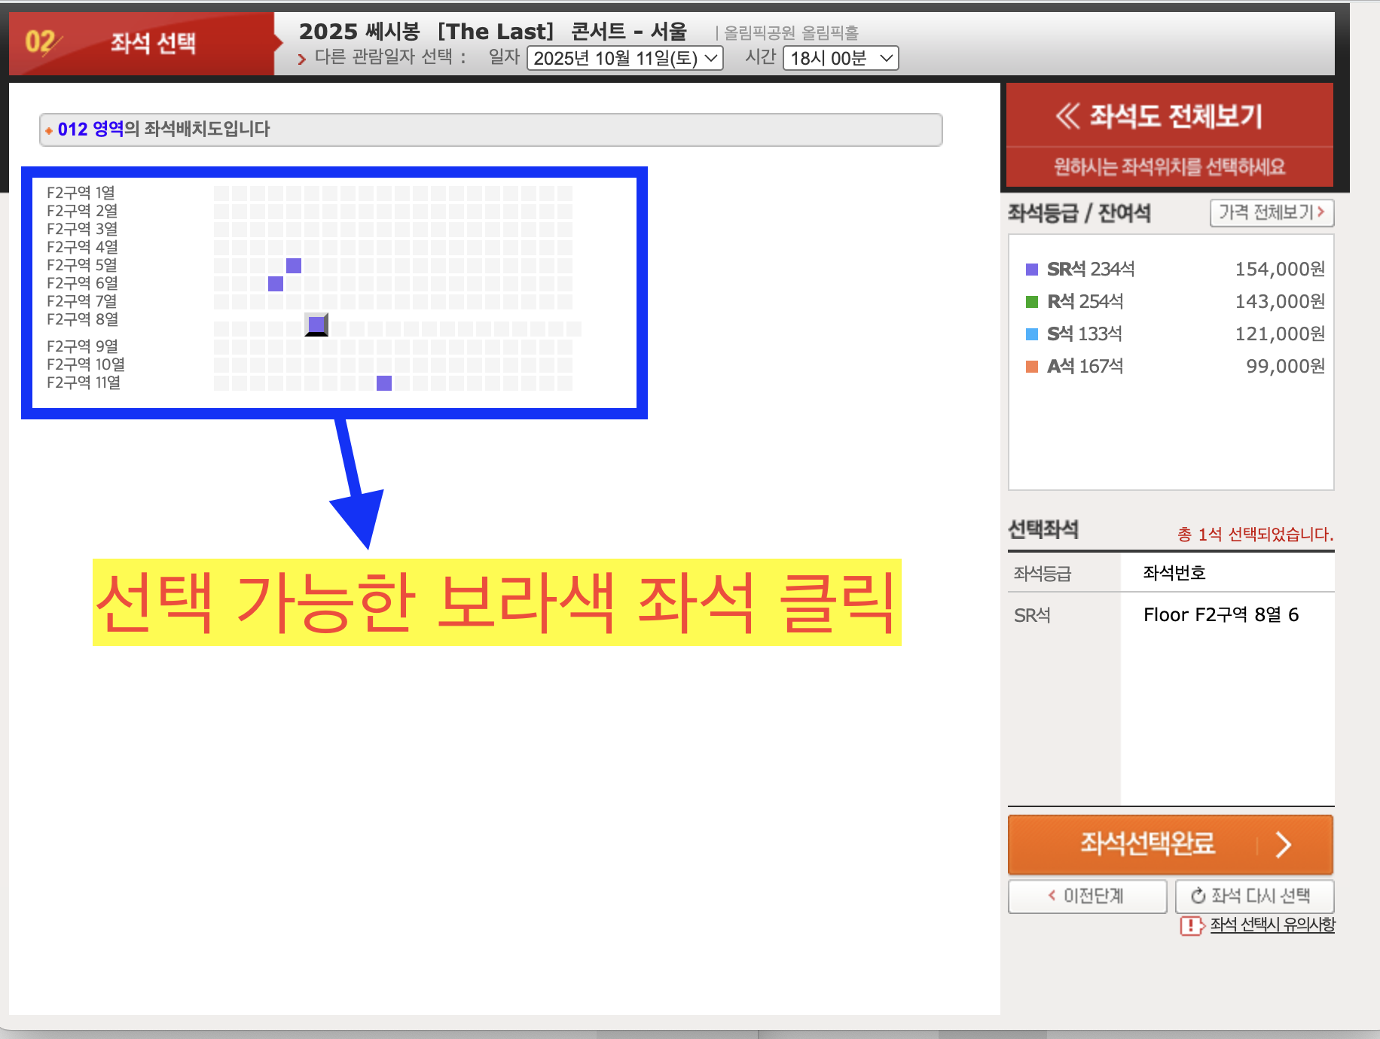This screenshot has height=1039, width=1380.
Task: Click the 012 영역 link text
Action: tap(90, 129)
